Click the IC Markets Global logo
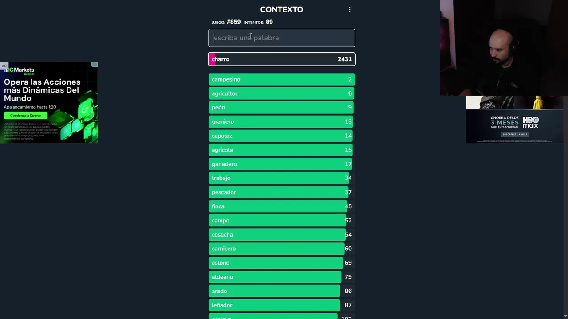 [x=19, y=71]
